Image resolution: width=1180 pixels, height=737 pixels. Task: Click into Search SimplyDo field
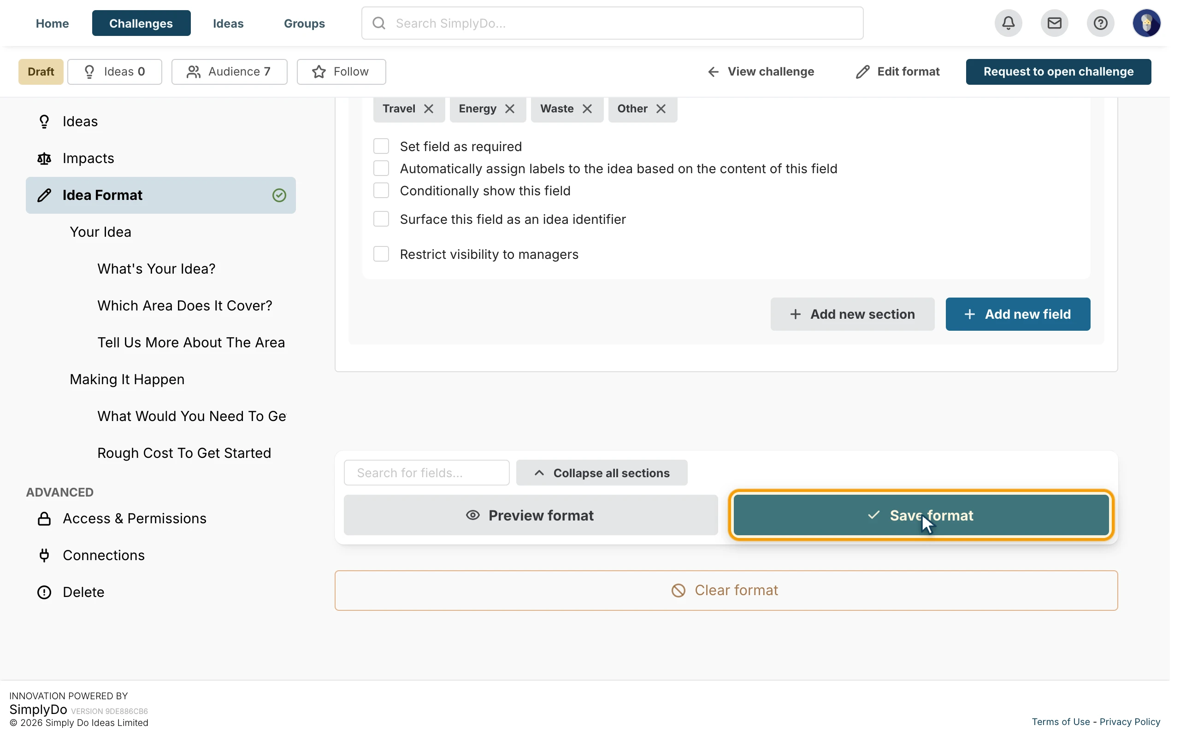(612, 23)
